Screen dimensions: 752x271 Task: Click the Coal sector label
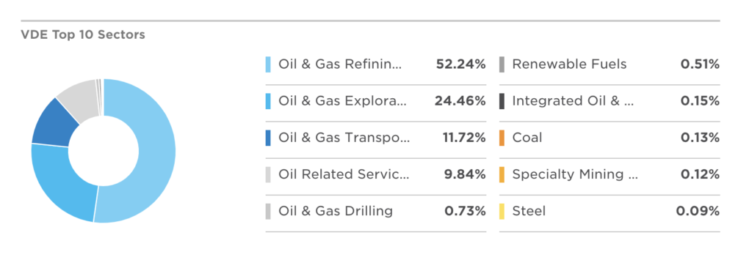pyautogui.click(x=527, y=138)
